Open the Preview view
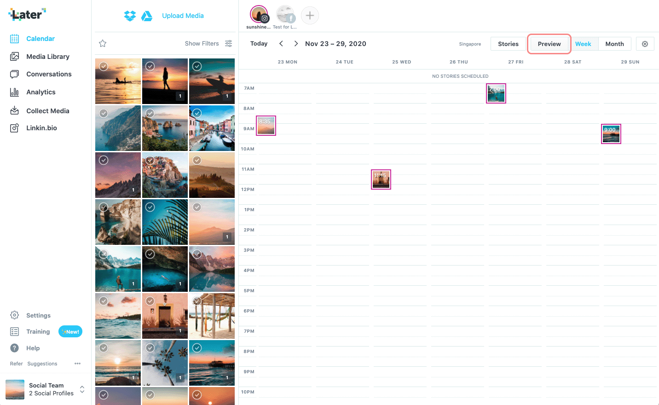This screenshot has width=659, height=405. (x=549, y=44)
